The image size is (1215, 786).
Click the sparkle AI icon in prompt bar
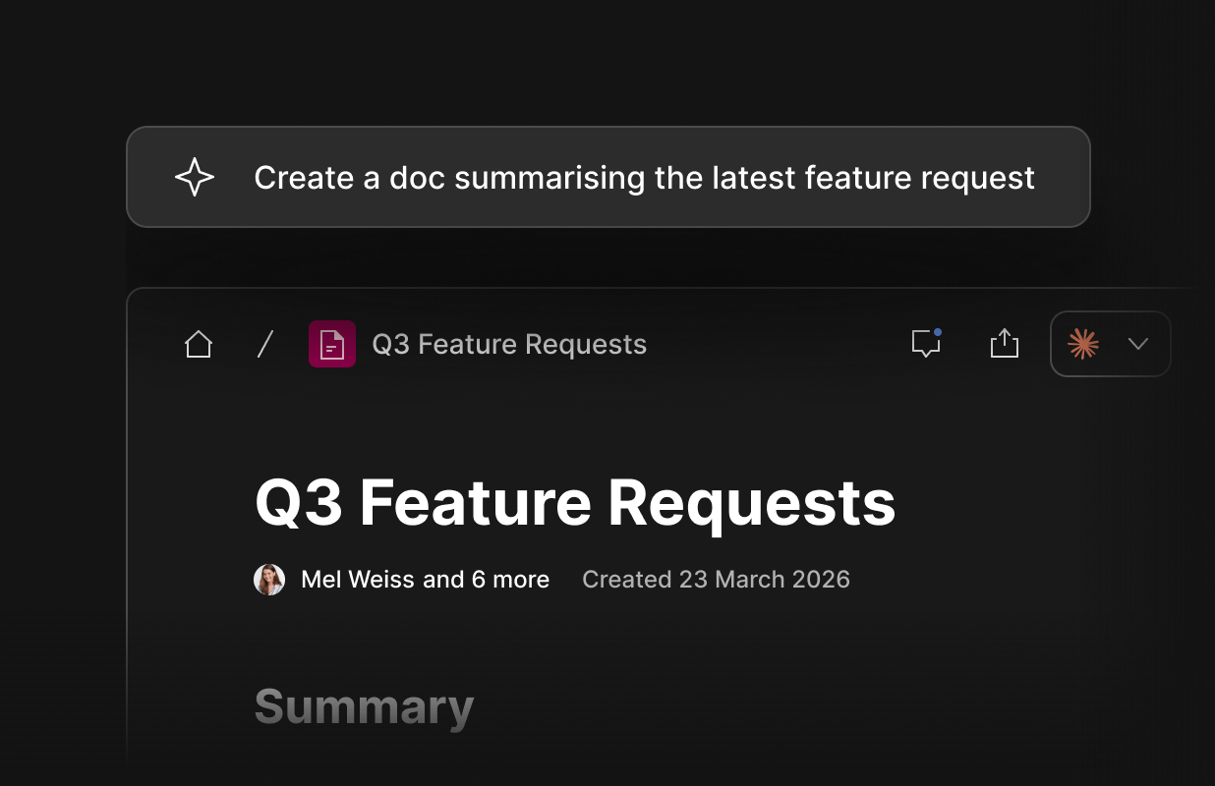[194, 177]
